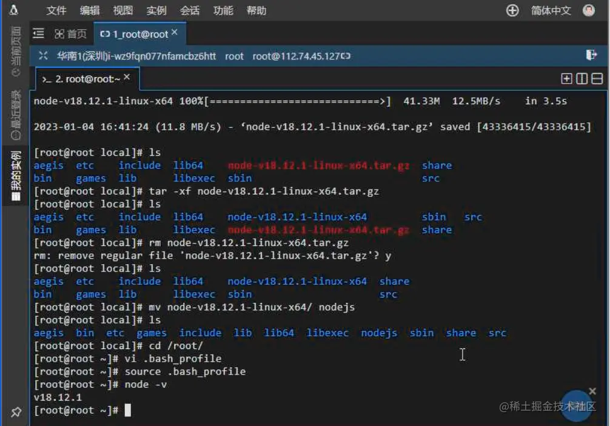The image size is (610, 426).
Task: Click 'source .bash_profile' command line
Action: point(139,371)
